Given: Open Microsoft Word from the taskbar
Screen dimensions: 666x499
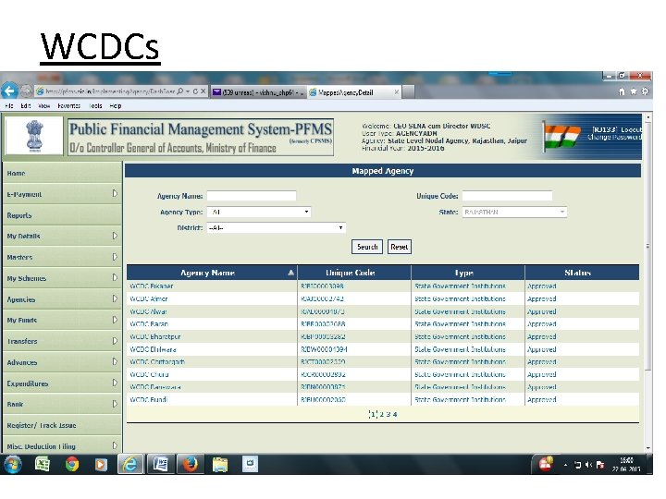Looking at the screenshot, I should tap(160, 464).
